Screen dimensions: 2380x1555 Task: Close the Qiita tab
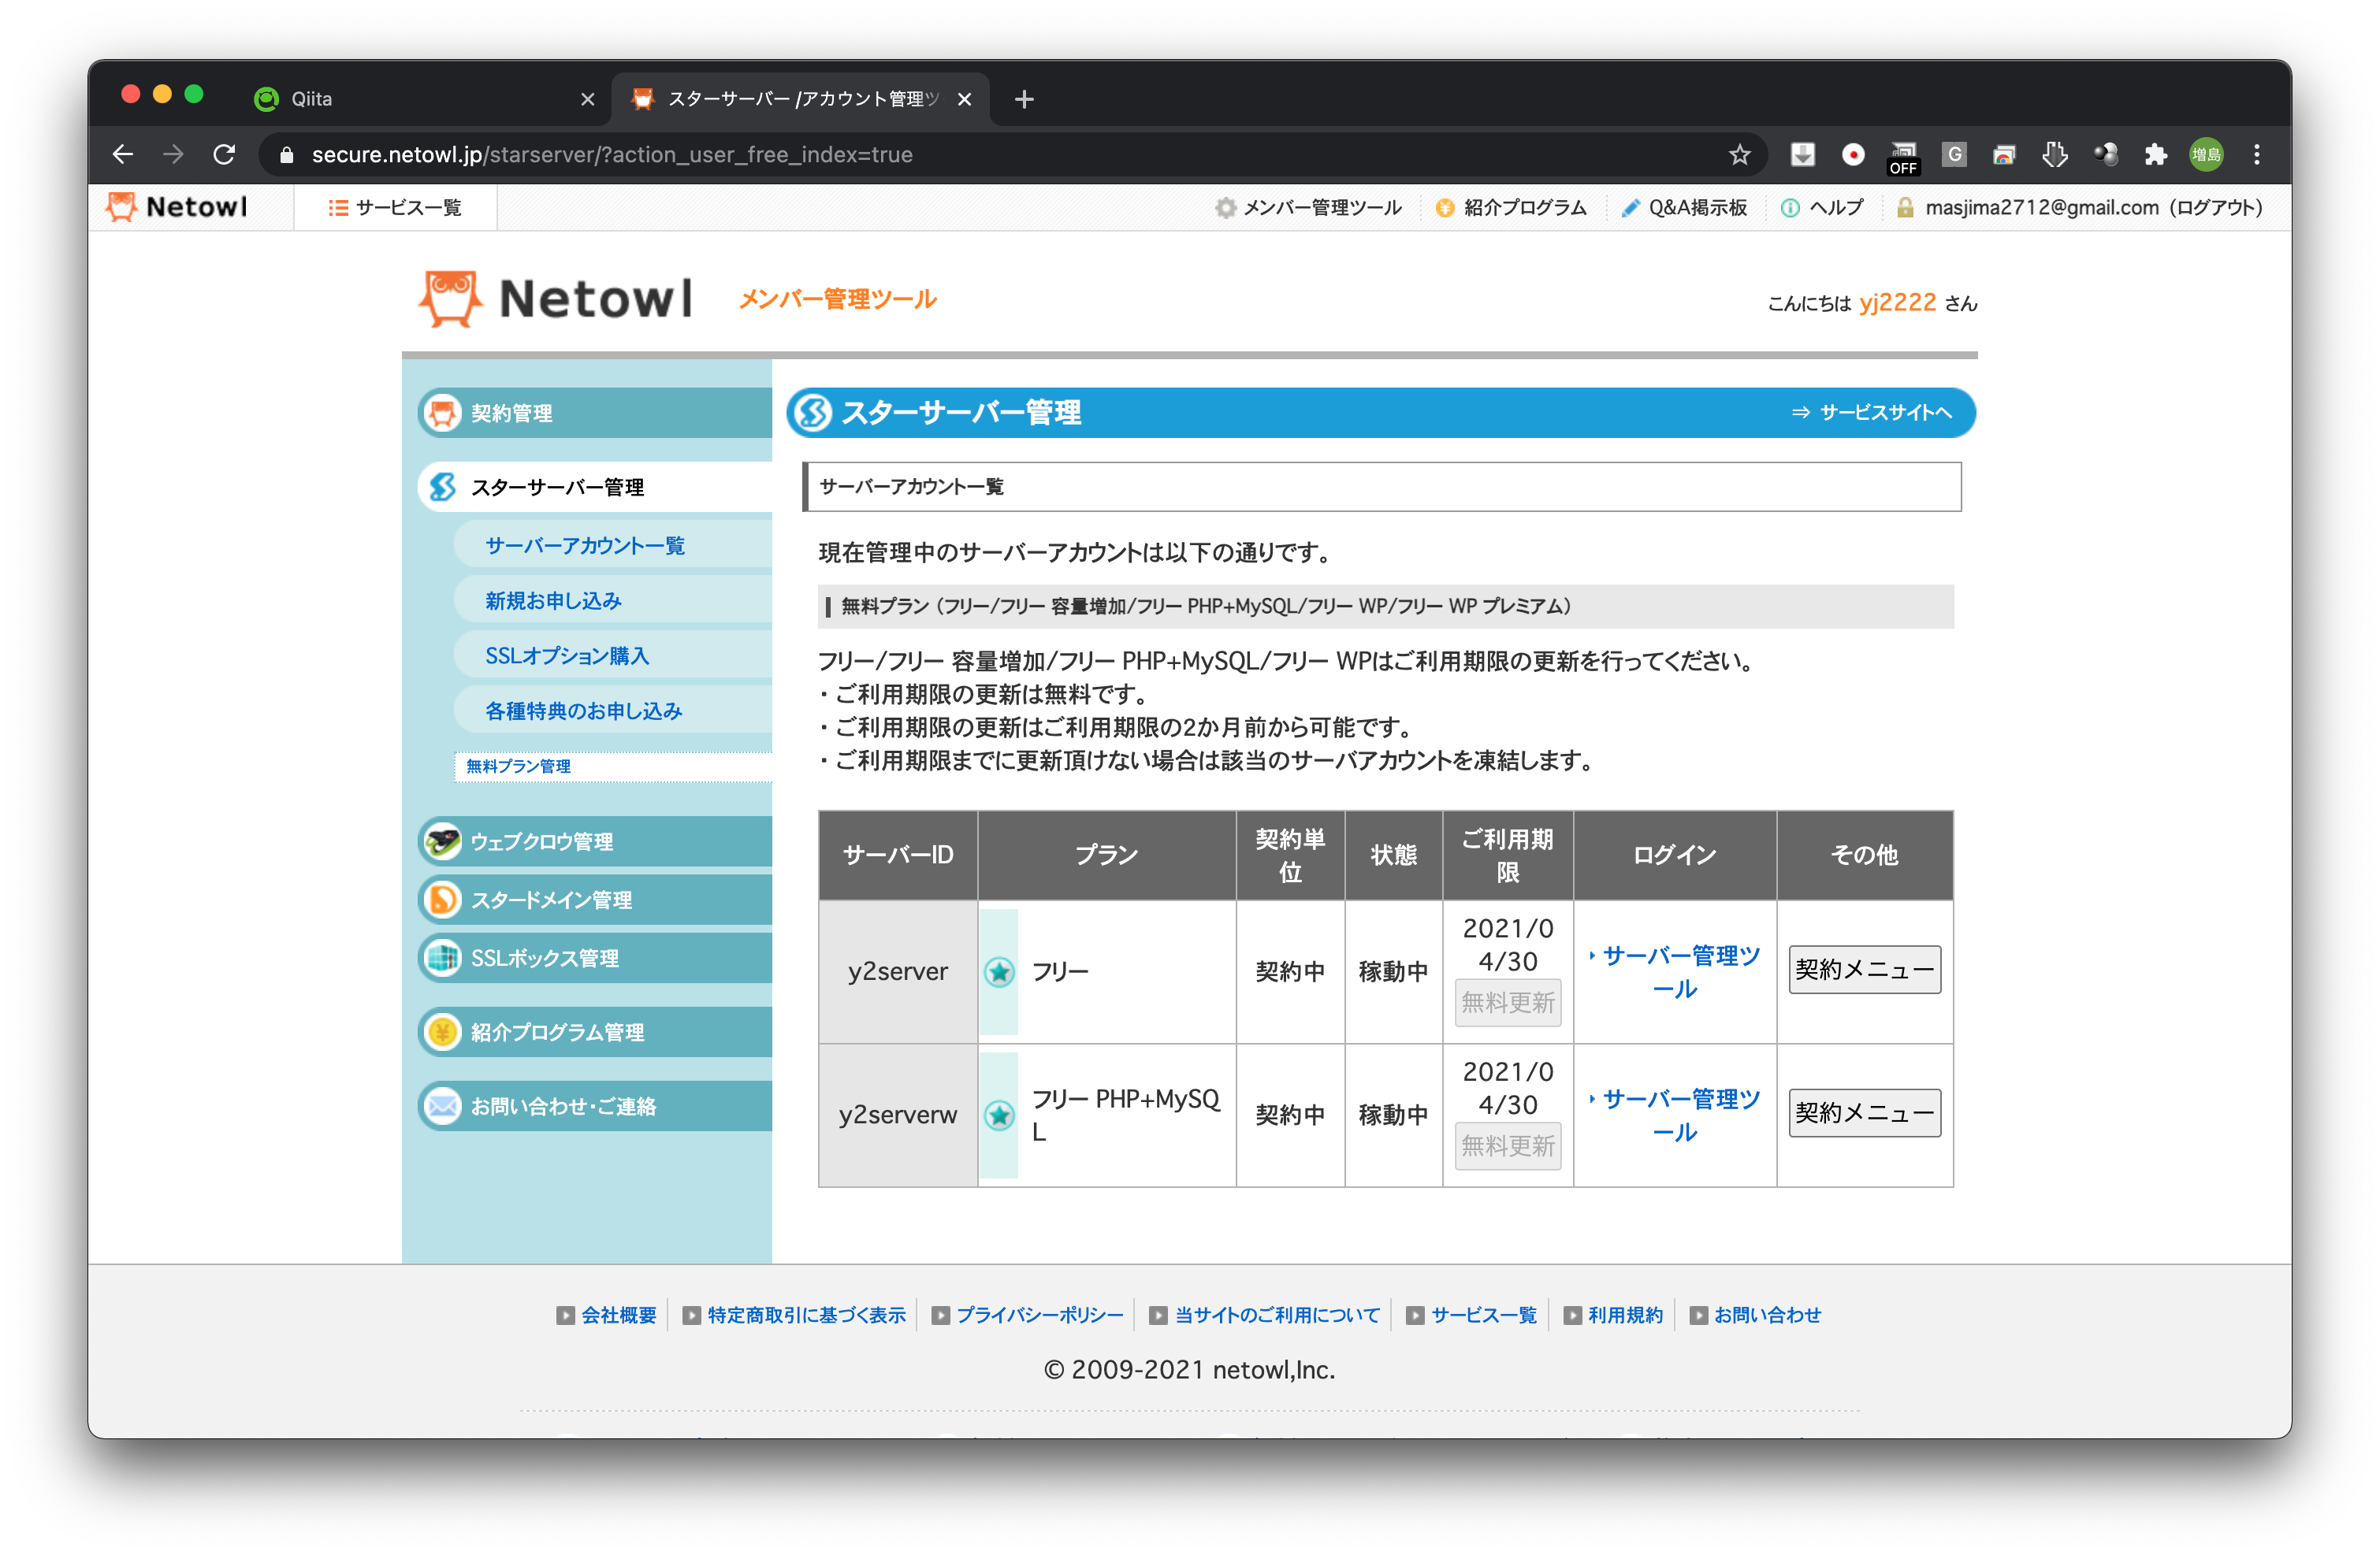tap(587, 99)
